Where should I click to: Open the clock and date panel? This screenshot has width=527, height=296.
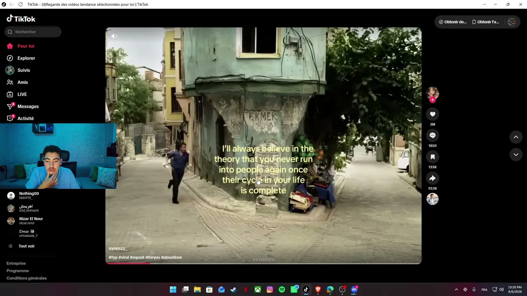515,289
